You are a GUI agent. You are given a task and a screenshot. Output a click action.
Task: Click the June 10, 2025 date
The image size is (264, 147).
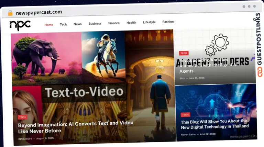[x=197, y=78]
